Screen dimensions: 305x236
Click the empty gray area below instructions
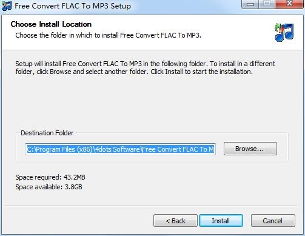(152, 101)
